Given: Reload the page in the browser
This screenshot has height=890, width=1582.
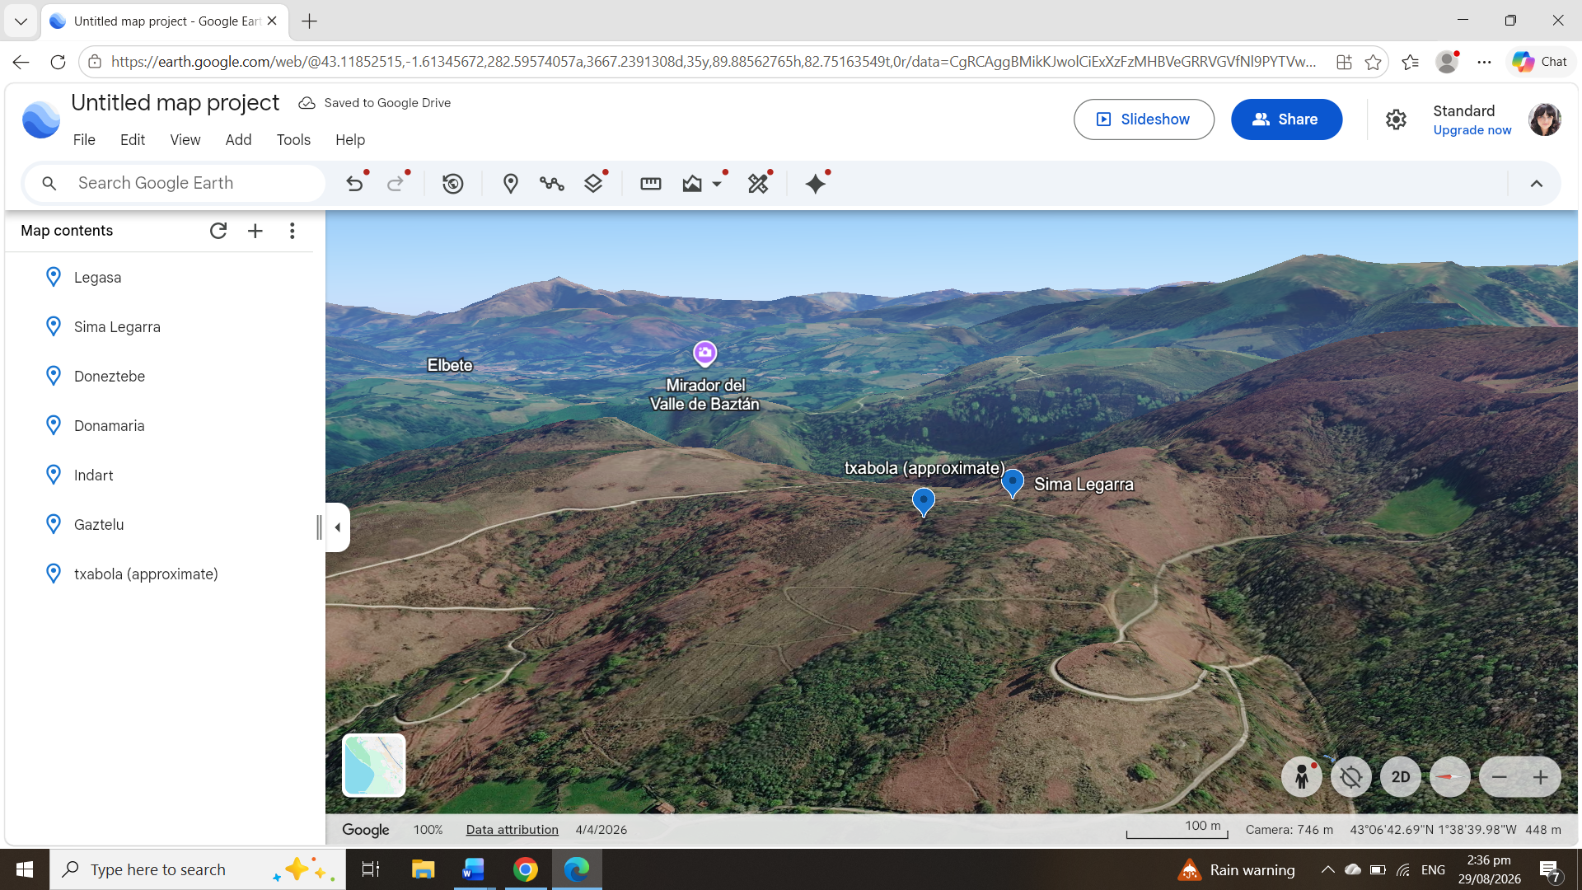Looking at the screenshot, I should coord(58,62).
